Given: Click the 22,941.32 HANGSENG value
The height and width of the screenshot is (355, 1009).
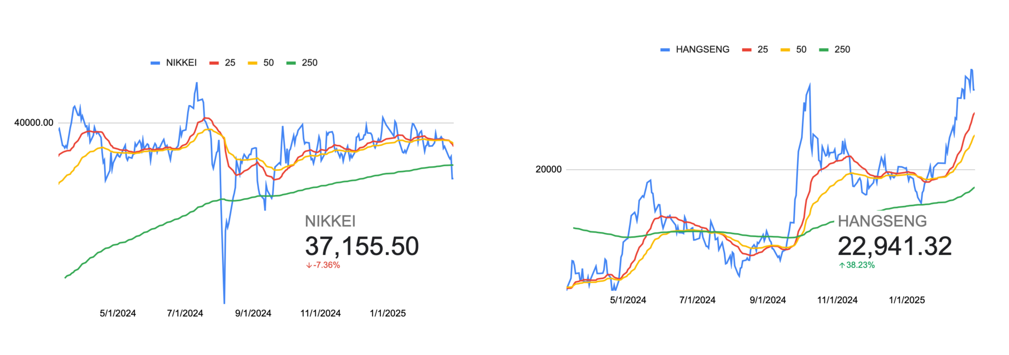Looking at the screenshot, I should click(x=895, y=246).
